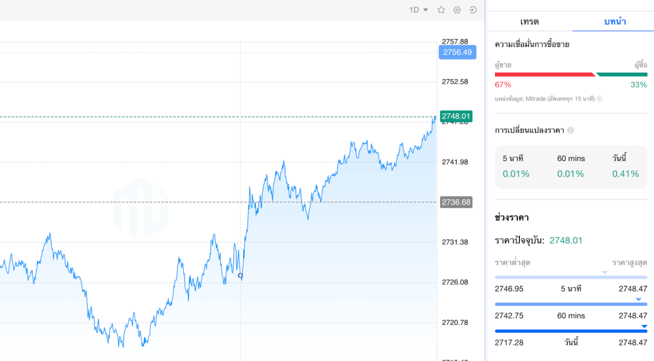Click the วันนี้ price range bar
Image resolution: width=654 pixels, height=361 pixels.
point(571,331)
